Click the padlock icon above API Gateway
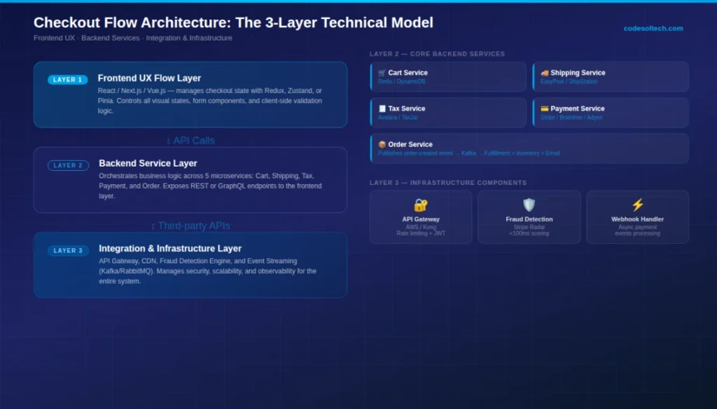Viewport: 717px width, 409px height. (x=420, y=204)
